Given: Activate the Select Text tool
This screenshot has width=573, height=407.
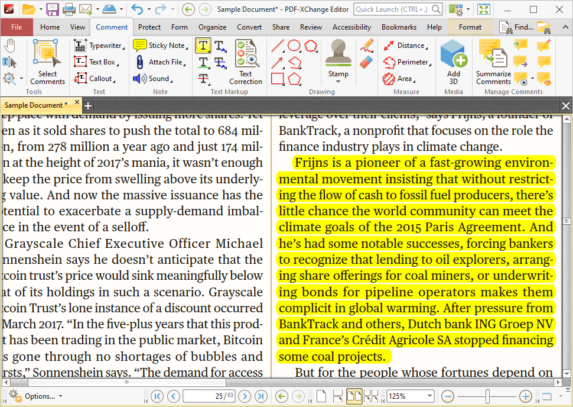Looking at the screenshot, I should [9, 62].
